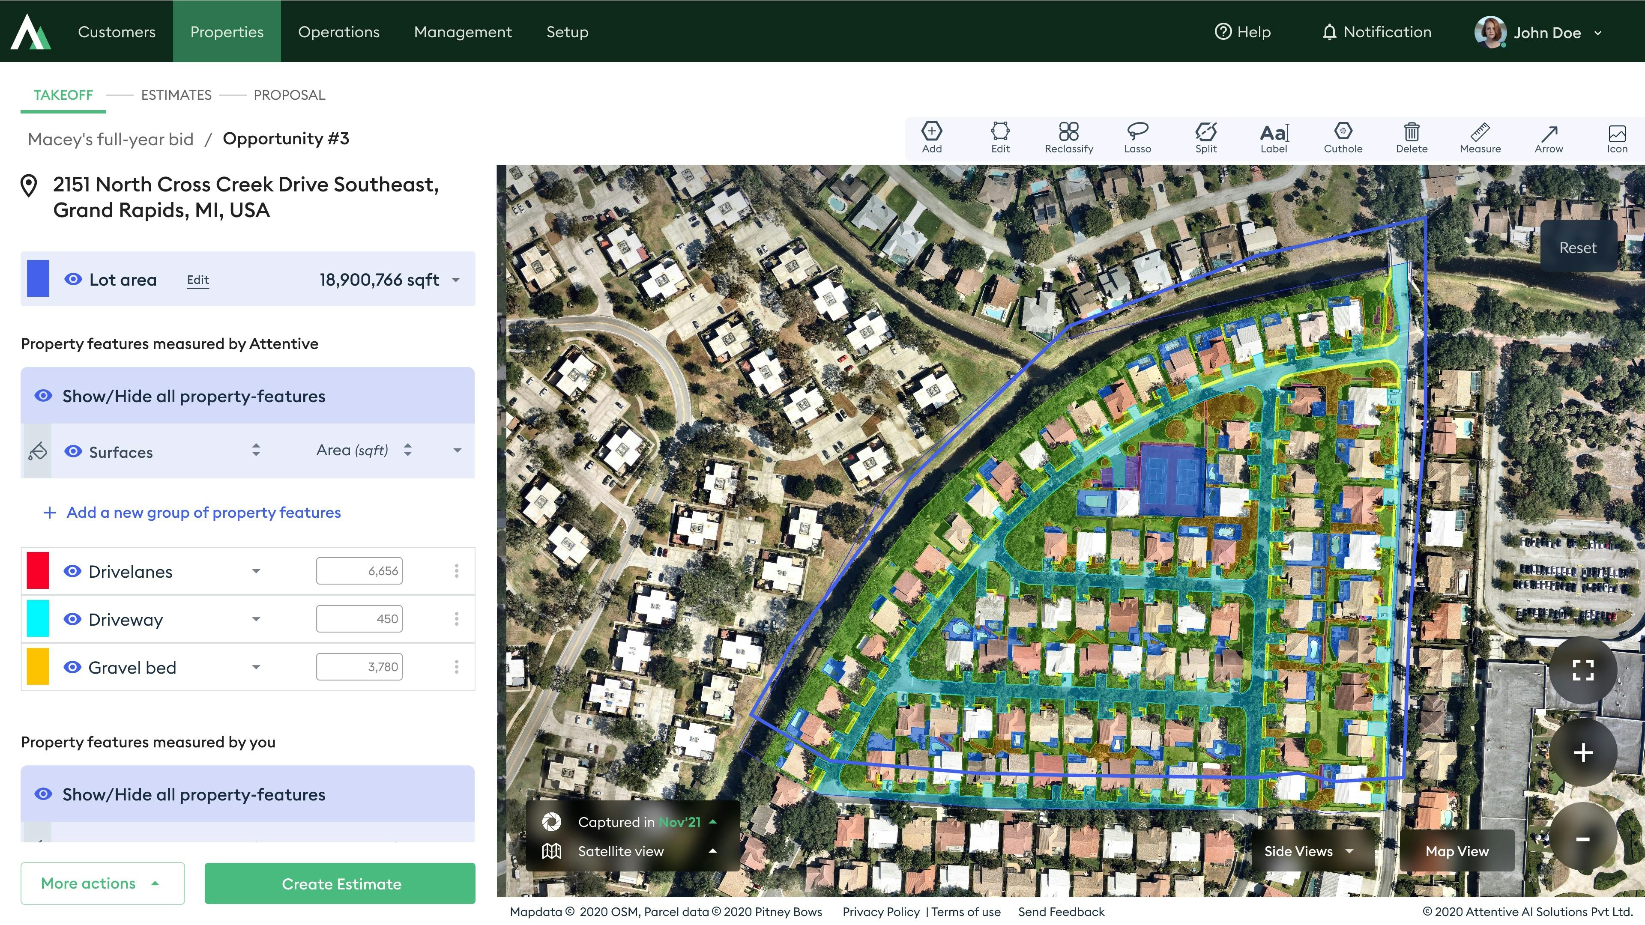Switch to the ESTIMATES tab
1645x925 pixels.
176,95
